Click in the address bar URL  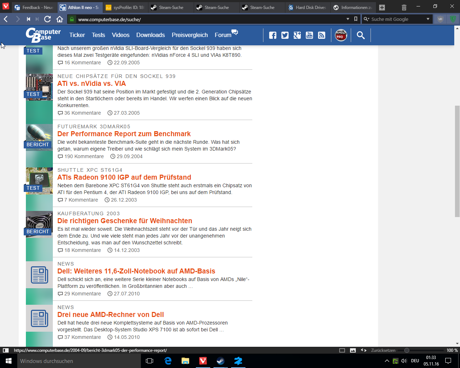coord(110,19)
